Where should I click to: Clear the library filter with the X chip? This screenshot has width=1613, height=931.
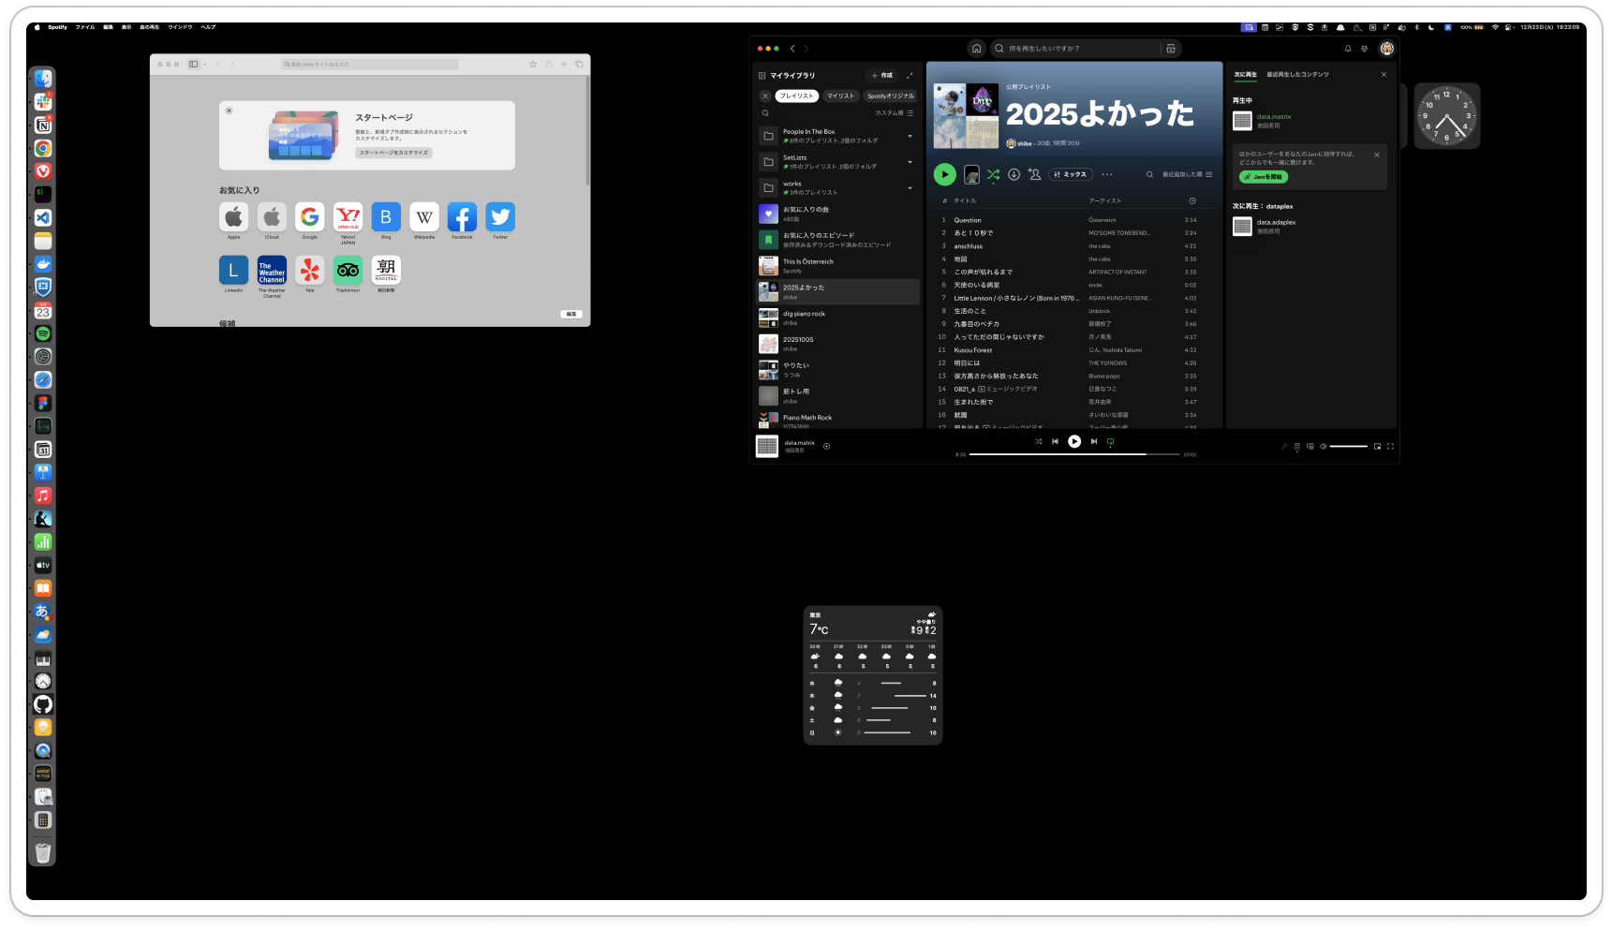[x=765, y=96]
